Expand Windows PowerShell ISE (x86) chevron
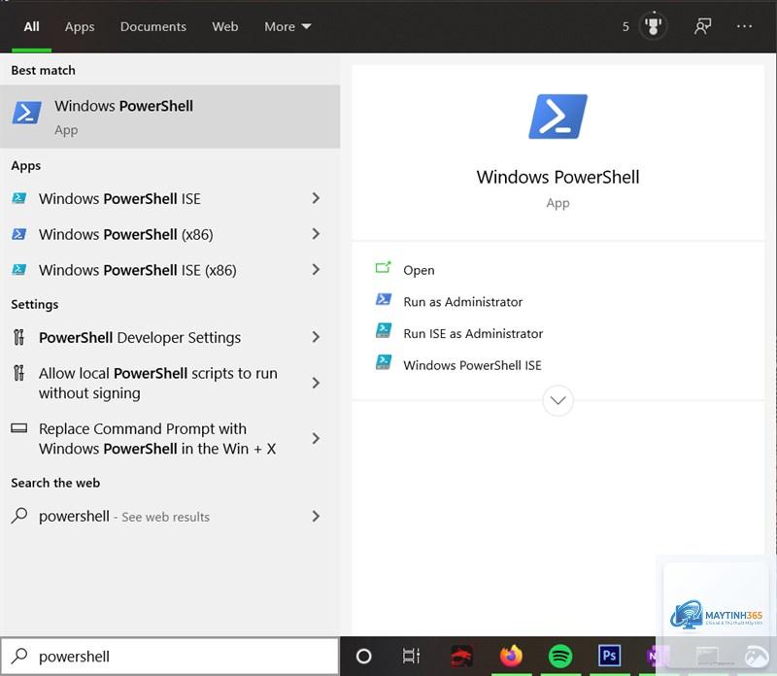 pyautogui.click(x=316, y=270)
